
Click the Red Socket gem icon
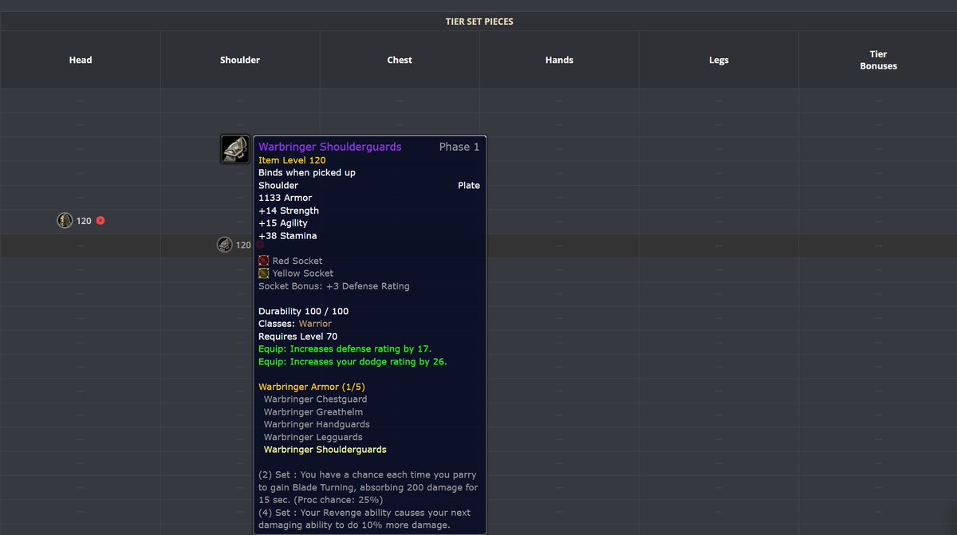pyautogui.click(x=263, y=261)
